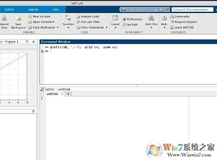
Task: Click Set Path
Action: pyautogui.click(x=130, y=25)
